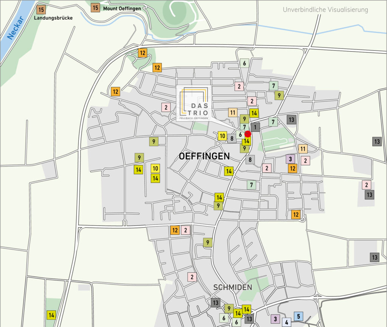
Task: Select marker 11 left of olive 9
Action: [x=233, y=112]
